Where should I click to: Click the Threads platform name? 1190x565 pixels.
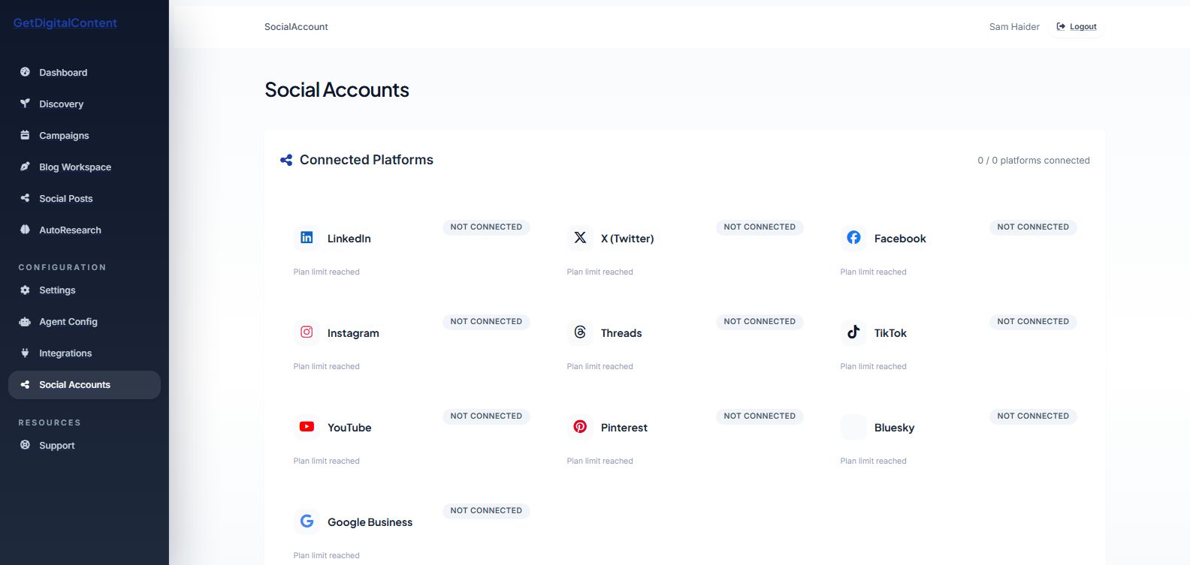click(x=621, y=333)
